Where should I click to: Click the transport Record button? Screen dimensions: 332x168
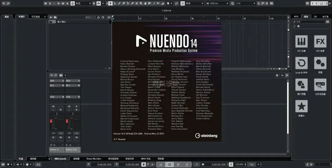[x=187, y=164]
